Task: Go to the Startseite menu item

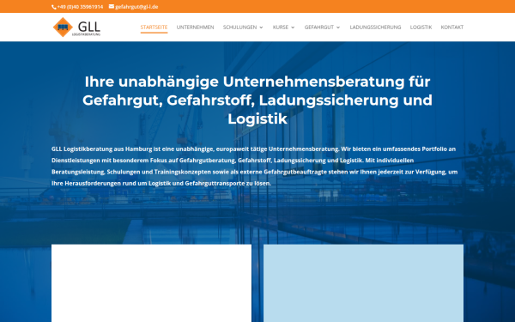Action: [x=154, y=27]
